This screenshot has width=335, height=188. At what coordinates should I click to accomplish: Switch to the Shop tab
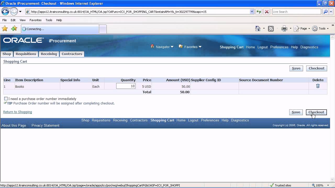[x=7, y=54]
